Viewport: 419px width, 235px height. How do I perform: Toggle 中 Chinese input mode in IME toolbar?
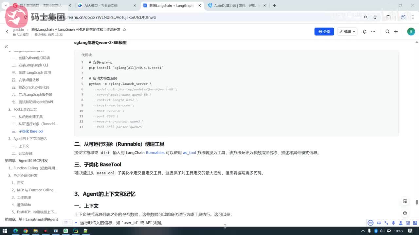click(379, 223)
